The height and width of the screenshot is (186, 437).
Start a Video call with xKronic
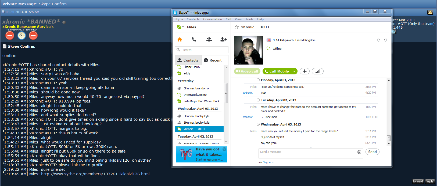247,71
